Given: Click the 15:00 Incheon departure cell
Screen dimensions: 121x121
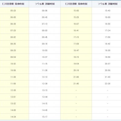Looking at the screenshot, I should [76, 11].
